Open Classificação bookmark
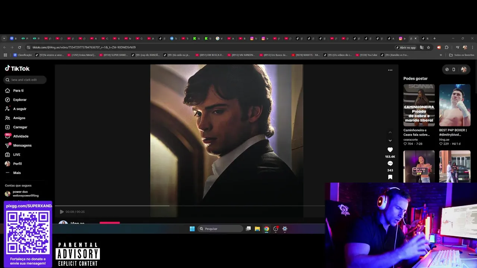Viewport: 477px width, 268px height. click(x=23, y=55)
